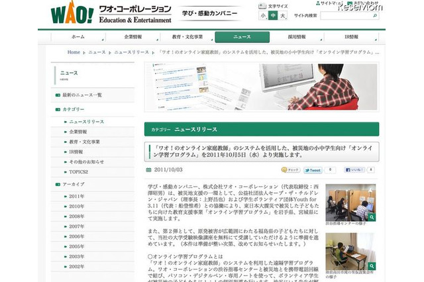Viewport: 424px width, 282px height.
Task: Click the search magnifier icon
Action: [x=376, y=16]
